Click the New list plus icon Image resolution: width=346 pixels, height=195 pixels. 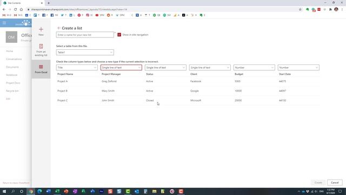coord(41,29)
